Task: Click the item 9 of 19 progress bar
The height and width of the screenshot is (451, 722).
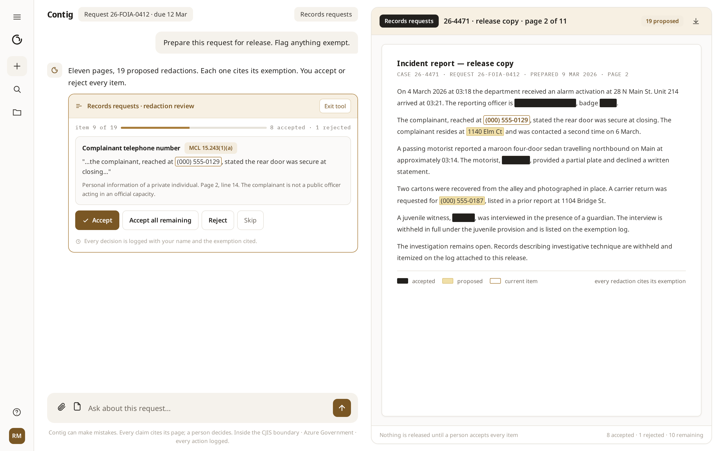Action: point(194,128)
